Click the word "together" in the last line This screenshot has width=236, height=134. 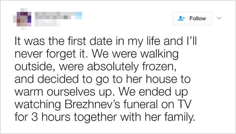coord(95,117)
